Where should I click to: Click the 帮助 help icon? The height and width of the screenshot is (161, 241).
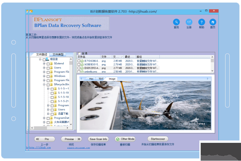tap(201, 22)
